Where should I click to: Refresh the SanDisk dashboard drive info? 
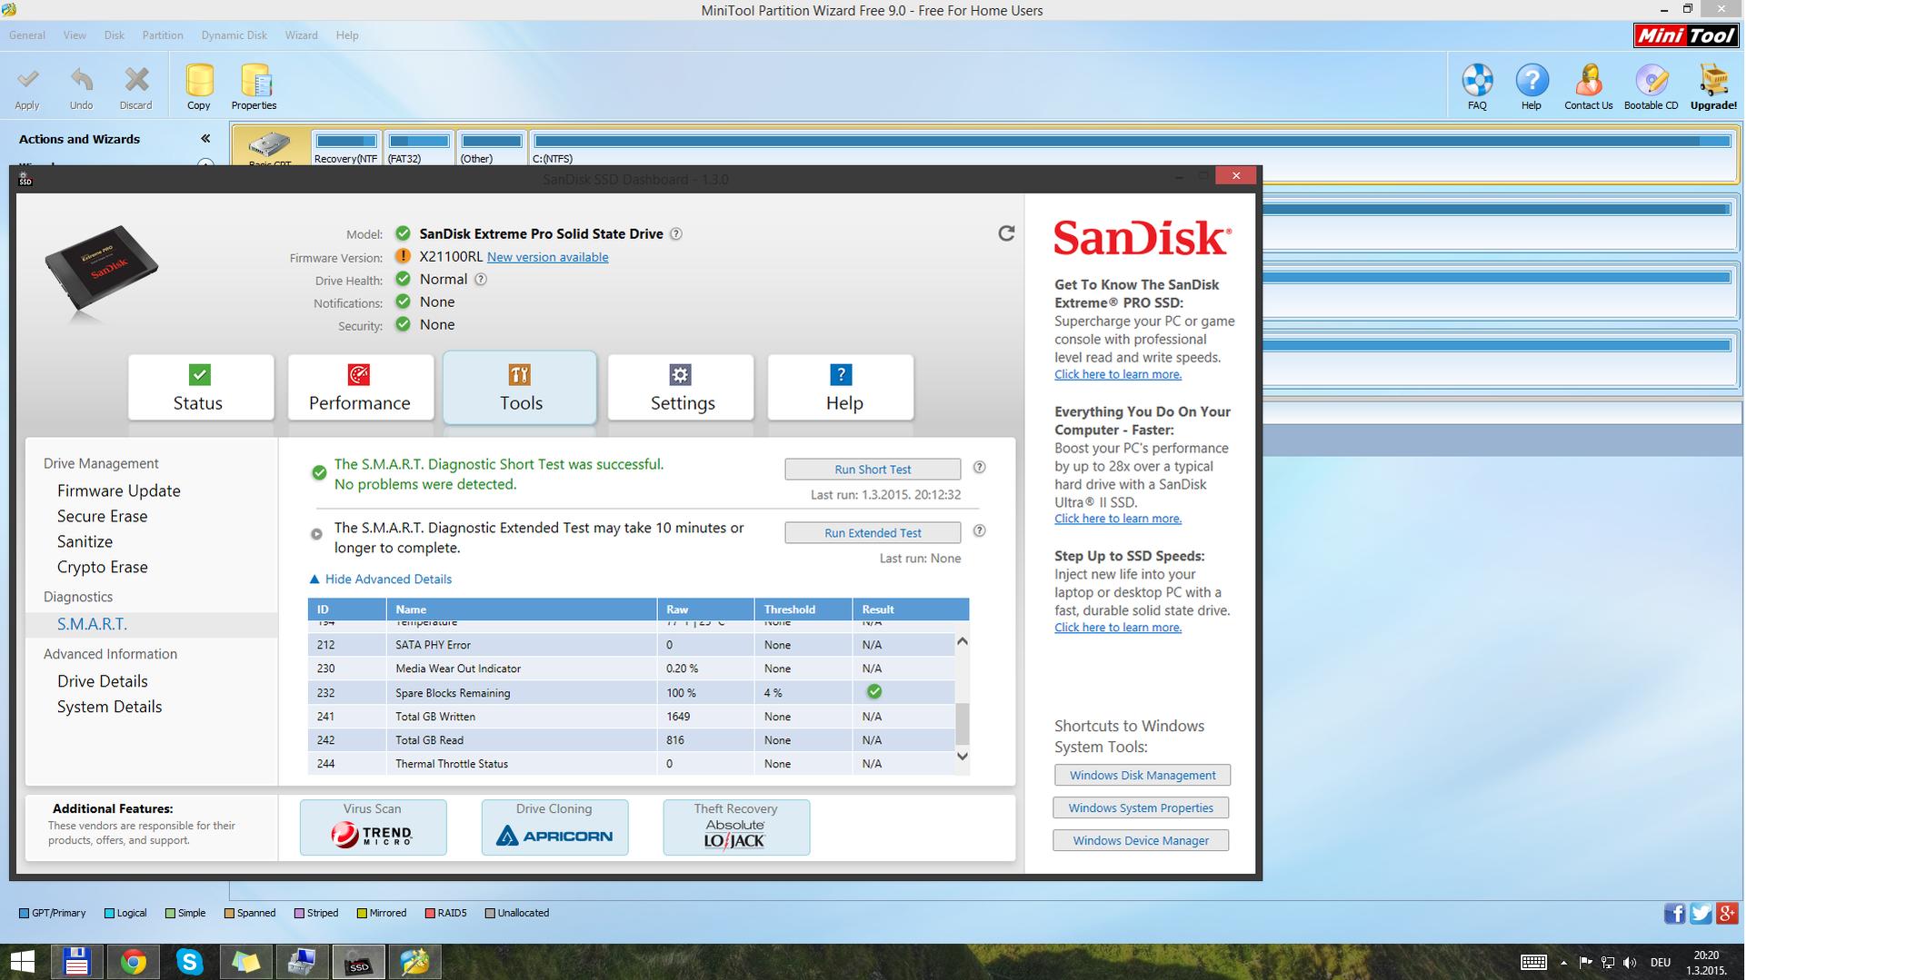coord(1006,233)
